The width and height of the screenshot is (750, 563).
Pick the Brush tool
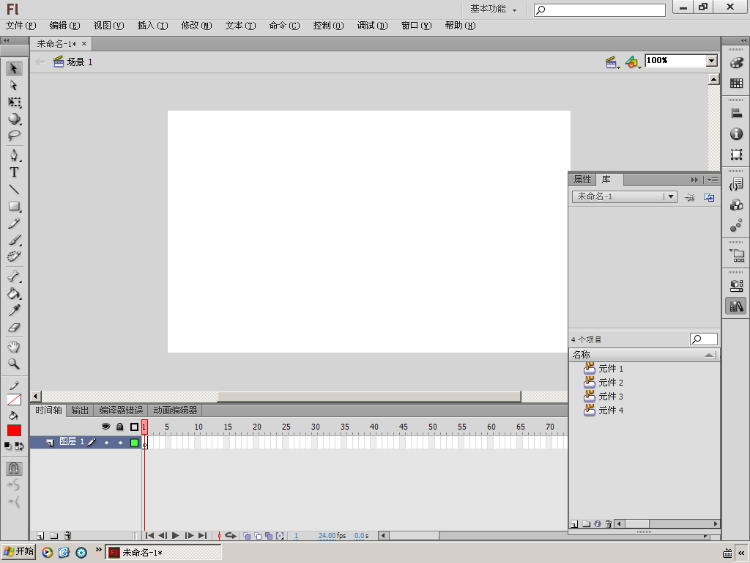[14, 240]
